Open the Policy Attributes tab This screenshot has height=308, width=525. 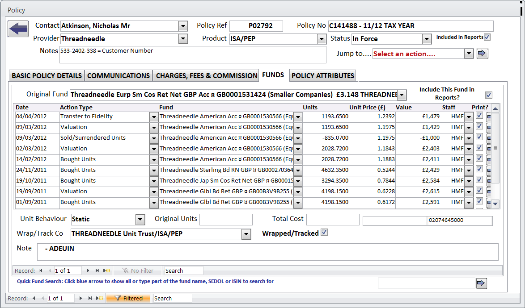click(x=322, y=76)
